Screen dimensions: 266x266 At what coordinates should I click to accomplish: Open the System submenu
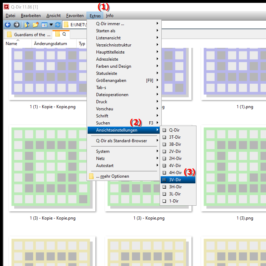click(x=124, y=151)
